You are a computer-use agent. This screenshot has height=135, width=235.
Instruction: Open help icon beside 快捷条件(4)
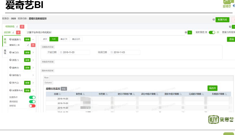10,90
